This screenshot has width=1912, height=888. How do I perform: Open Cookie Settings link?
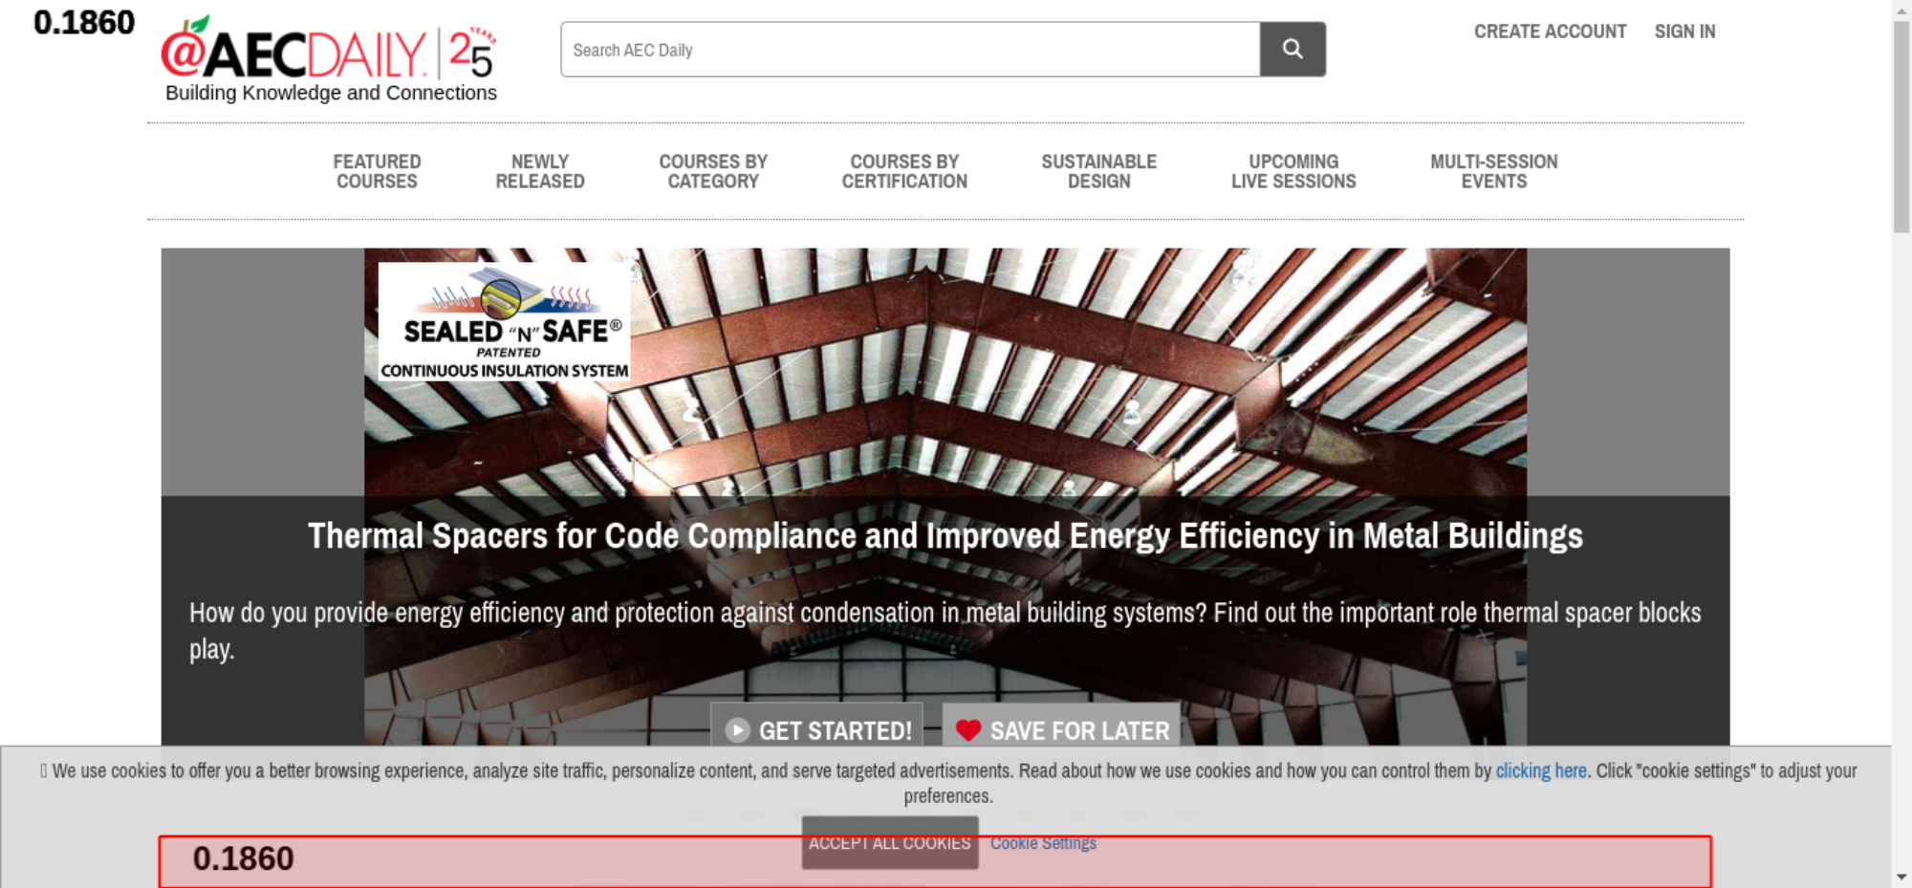[x=1043, y=843]
